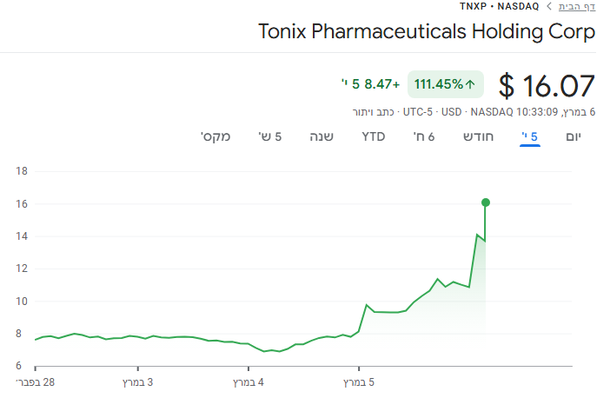The height and width of the screenshot is (398, 610).
Task: Open the דף הבית home link
Action: (577, 7)
